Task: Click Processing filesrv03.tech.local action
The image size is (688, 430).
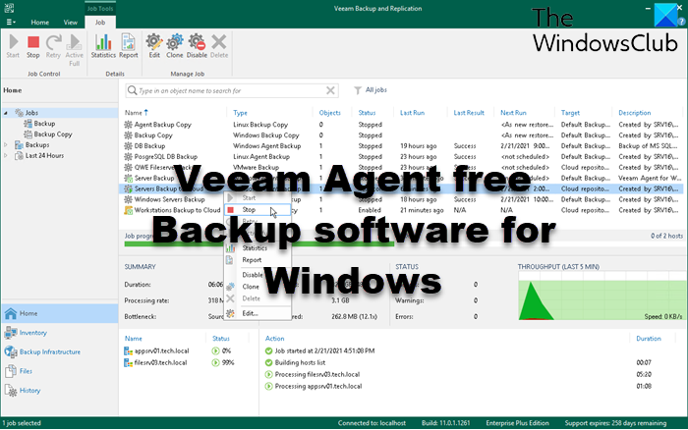Action: (313, 374)
